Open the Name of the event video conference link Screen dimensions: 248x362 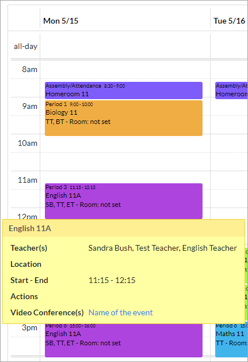[120, 312]
